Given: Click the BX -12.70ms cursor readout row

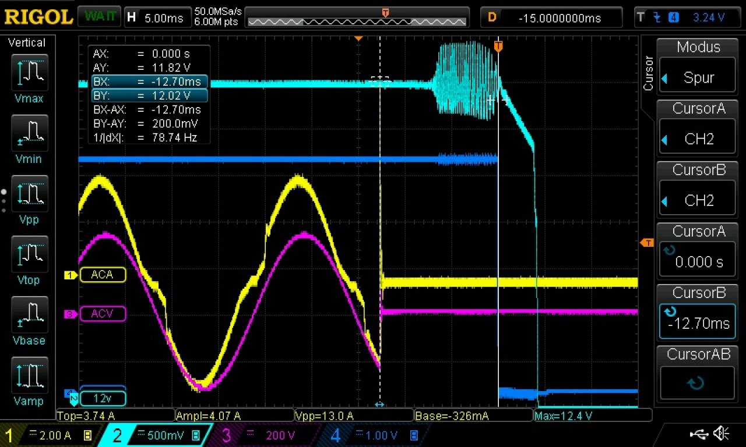Looking at the screenshot, I should click(x=149, y=81).
